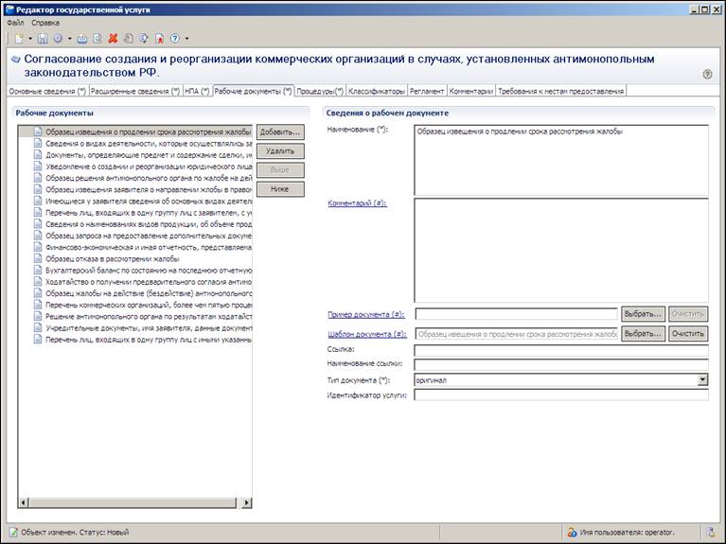Switch to the 'Основные сведения' tab

(x=47, y=91)
